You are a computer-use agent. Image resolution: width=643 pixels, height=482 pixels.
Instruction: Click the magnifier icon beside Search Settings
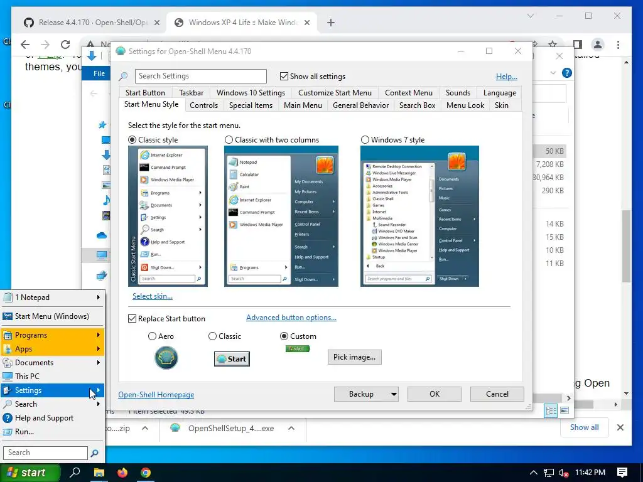click(x=123, y=76)
